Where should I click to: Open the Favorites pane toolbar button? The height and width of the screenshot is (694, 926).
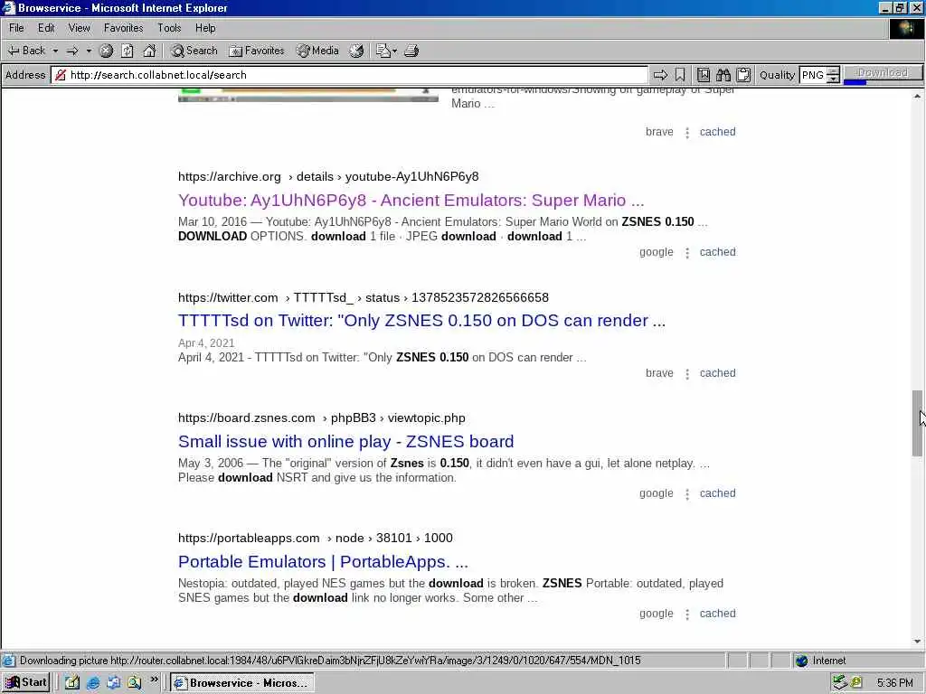(257, 51)
